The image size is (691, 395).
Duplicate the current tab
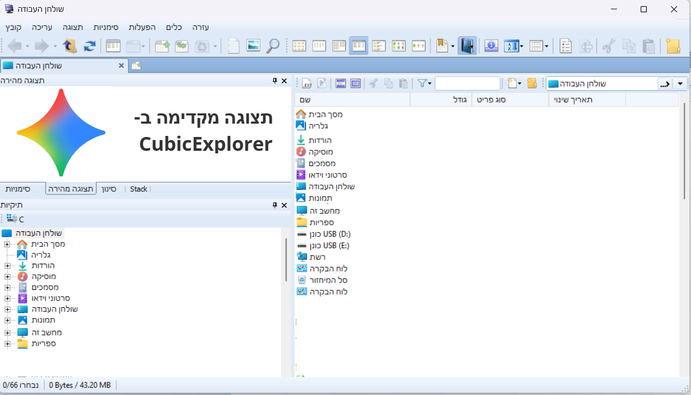[182, 46]
